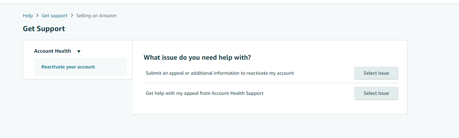Select Issue for Account Health Support help
This screenshot has height=138, width=459.
pos(376,93)
